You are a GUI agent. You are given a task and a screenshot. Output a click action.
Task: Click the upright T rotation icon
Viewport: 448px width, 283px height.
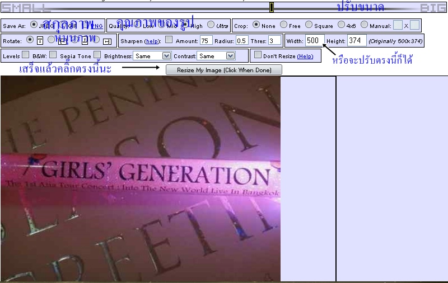click(x=40, y=41)
